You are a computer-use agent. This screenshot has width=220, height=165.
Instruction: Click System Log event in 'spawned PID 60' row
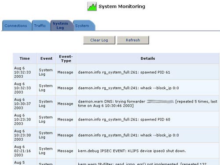(x=46, y=119)
